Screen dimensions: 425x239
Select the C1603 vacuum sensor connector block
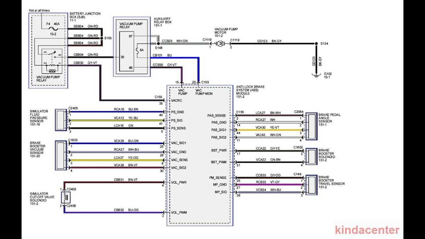pyautogui.click(x=61, y=155)
